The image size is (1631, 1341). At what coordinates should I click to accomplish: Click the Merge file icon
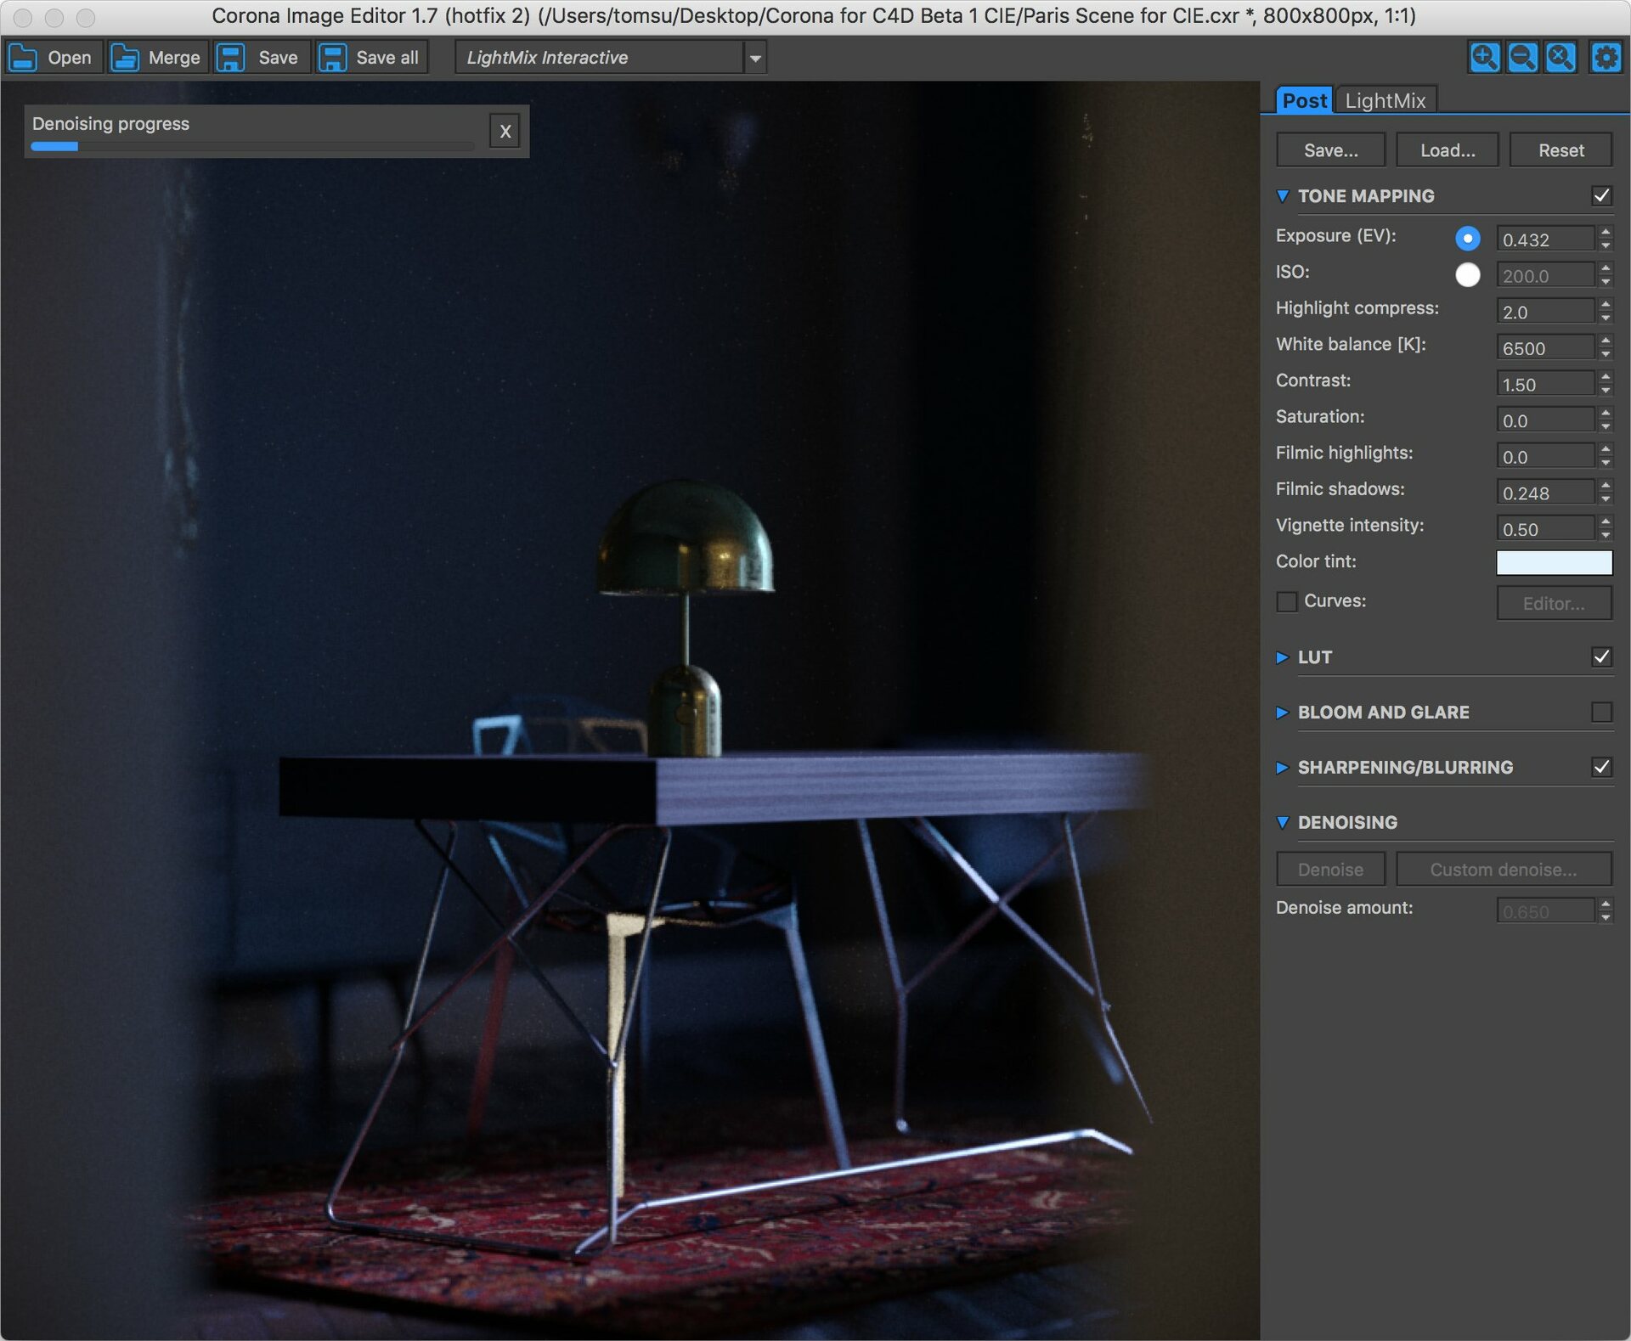point(125,58)
